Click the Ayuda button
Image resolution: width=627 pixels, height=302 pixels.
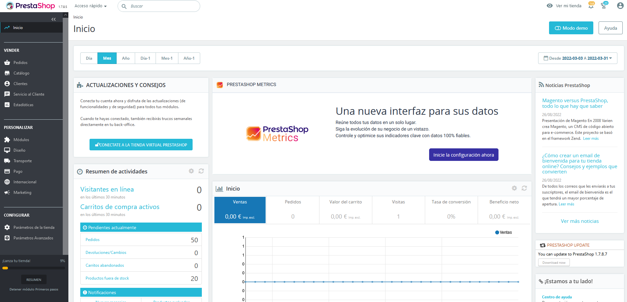pos(610,28)
